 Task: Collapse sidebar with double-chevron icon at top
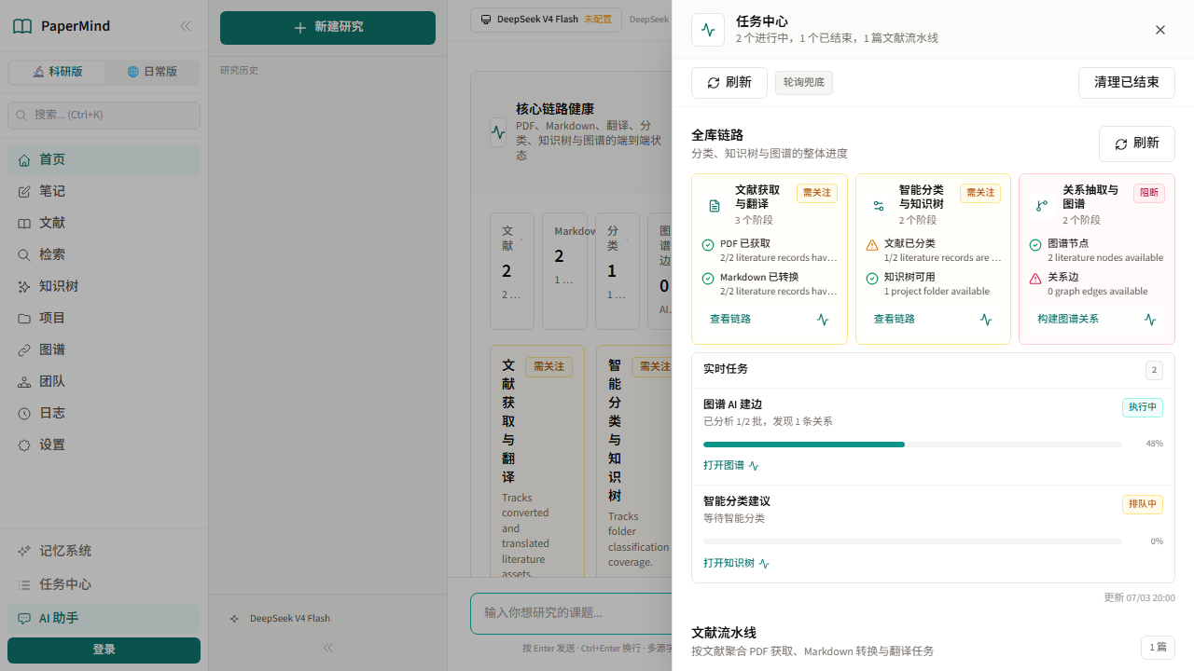[186, 26]
